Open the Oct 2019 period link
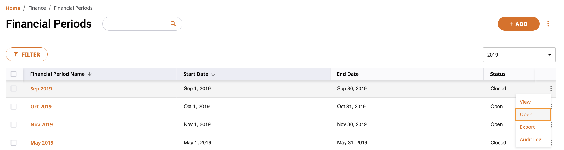Screen dimensions: 564x150 click(41, 107)
